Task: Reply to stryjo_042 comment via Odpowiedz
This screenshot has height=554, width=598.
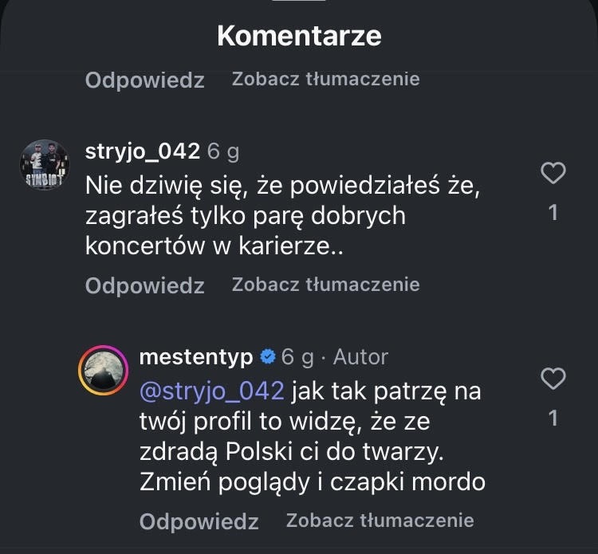Action: [144, 285]
